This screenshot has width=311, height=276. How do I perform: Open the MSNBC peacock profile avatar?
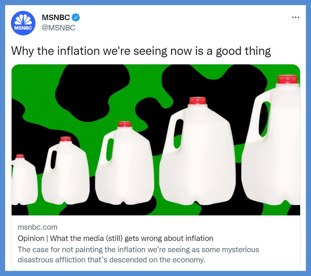click(23, 23)
